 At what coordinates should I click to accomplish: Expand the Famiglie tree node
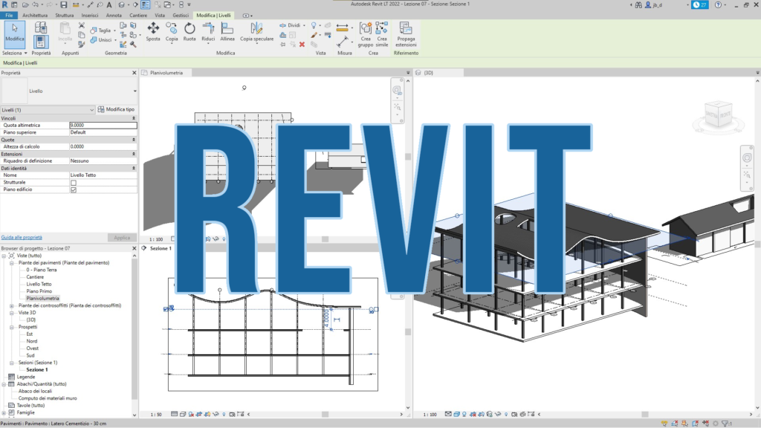(x=4, y=412)
